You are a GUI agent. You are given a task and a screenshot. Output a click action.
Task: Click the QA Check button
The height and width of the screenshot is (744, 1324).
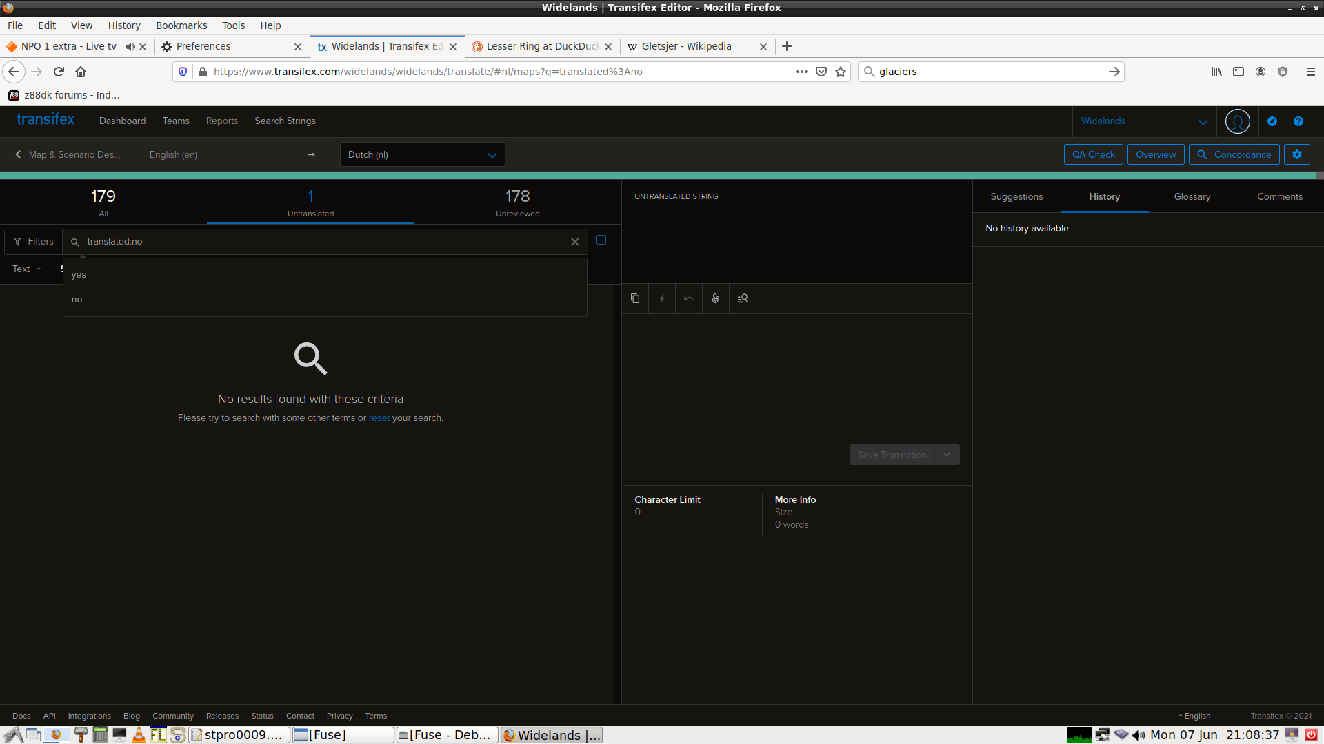coord(1093,155)
